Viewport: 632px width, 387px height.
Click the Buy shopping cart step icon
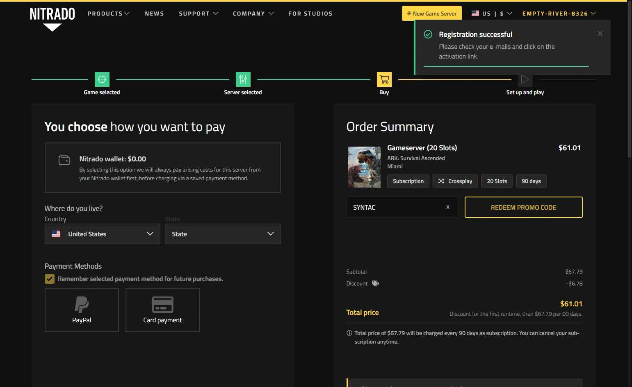click(x=384, y=79)
